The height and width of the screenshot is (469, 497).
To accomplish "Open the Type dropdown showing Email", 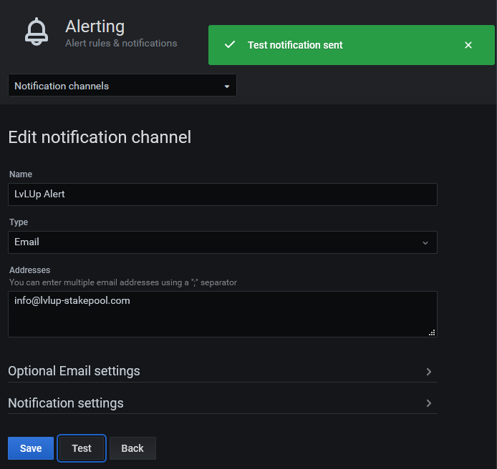I will point(222,242).
